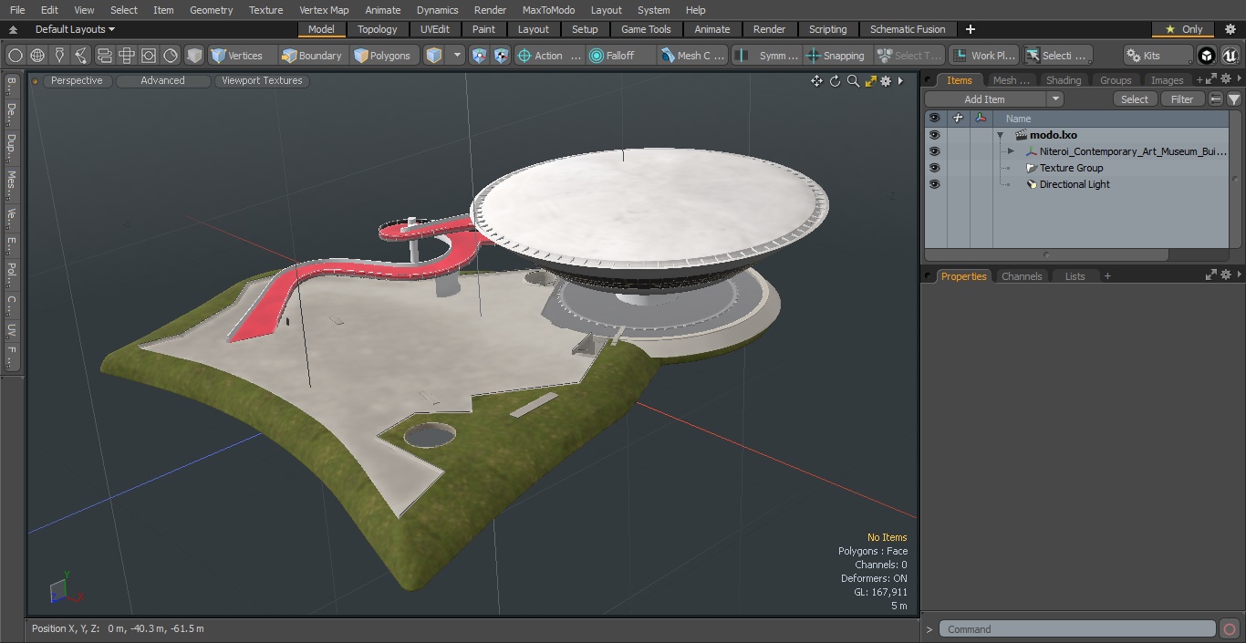Click the Add Item button
This screenshot has width=1246, height=643.
click(x=986, y=99)
